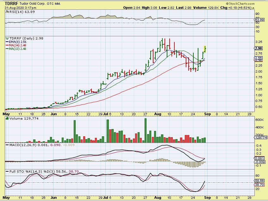
Task: Click the 2.98 last price axis tag
Action: 259,48
